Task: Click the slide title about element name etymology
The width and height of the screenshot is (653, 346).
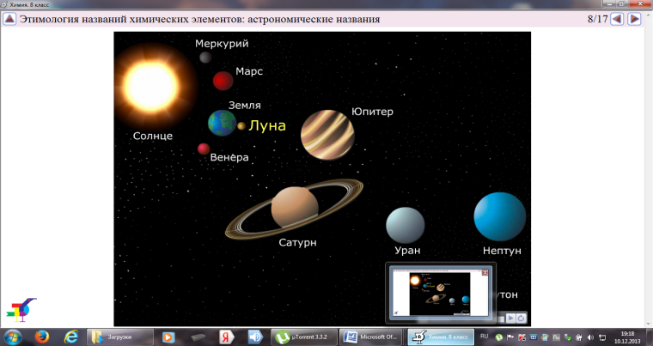Action: 199,19
